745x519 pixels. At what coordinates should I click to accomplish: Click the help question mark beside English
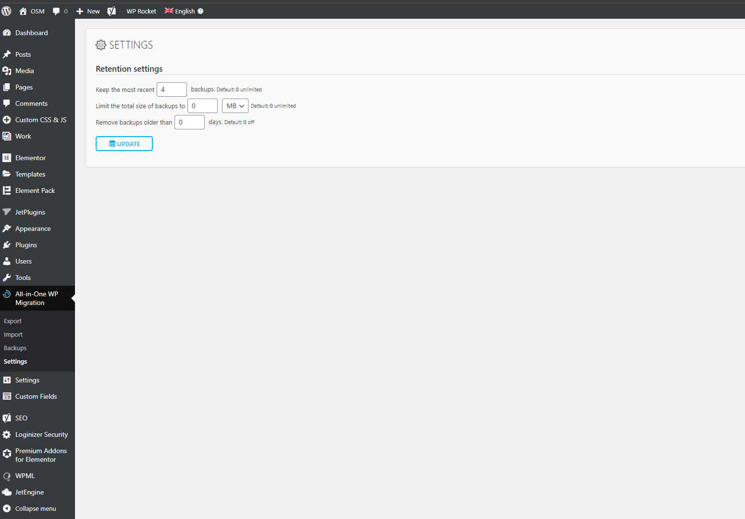point(200,11)
